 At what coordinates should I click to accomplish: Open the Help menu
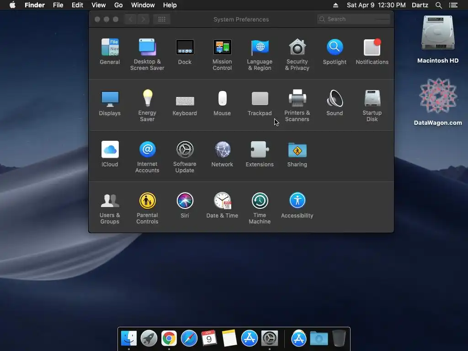click(x=170, y=5)
